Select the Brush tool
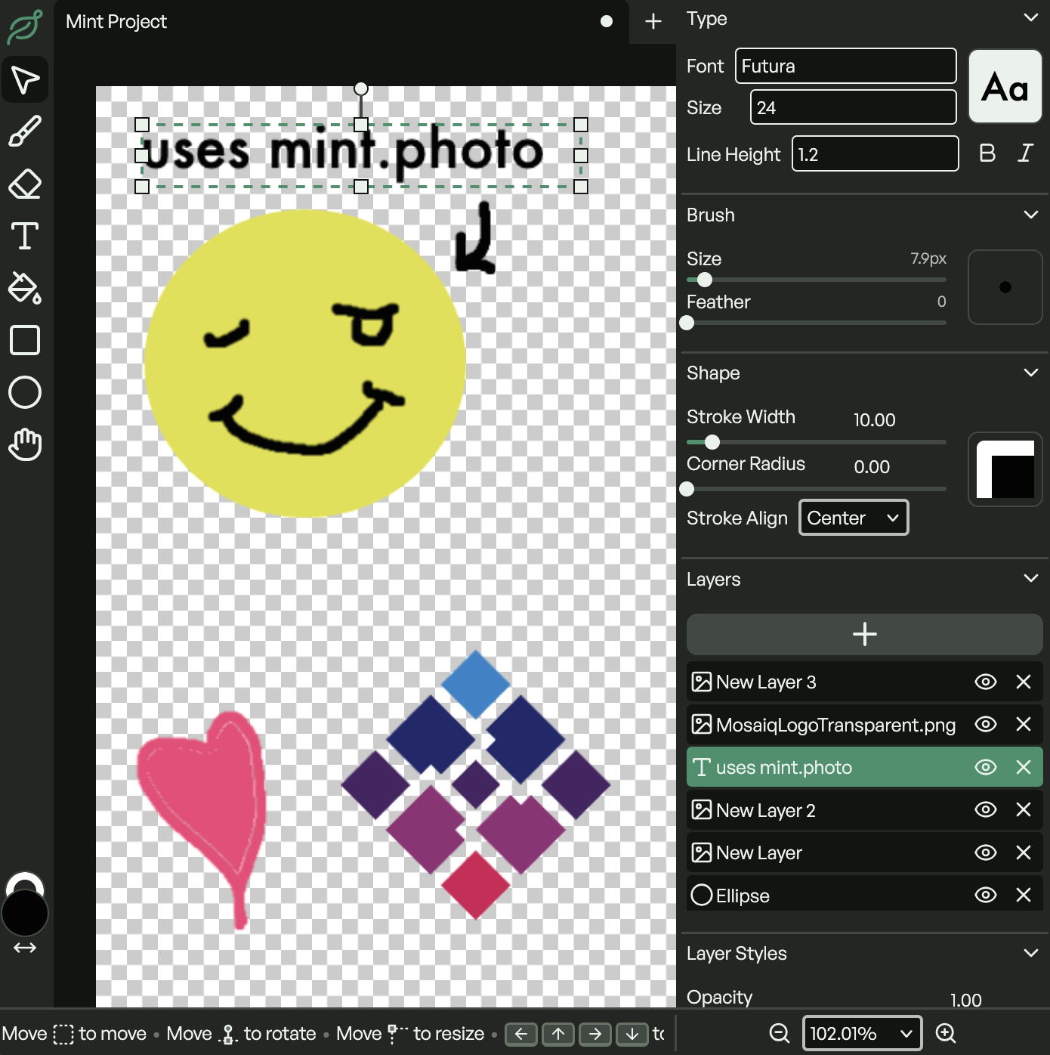The width and height of the screenshot is (1050, 1055). (25, 131)
